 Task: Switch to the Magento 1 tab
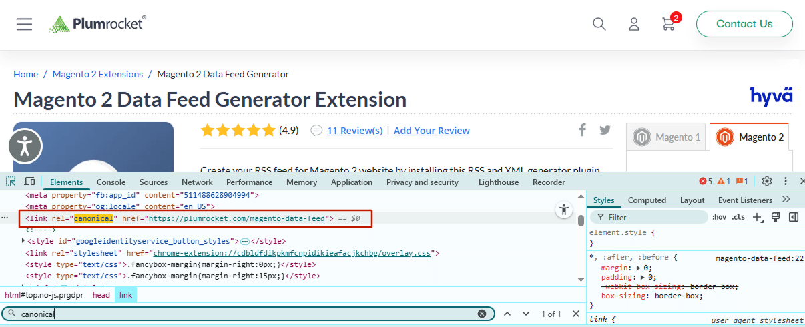667,137
